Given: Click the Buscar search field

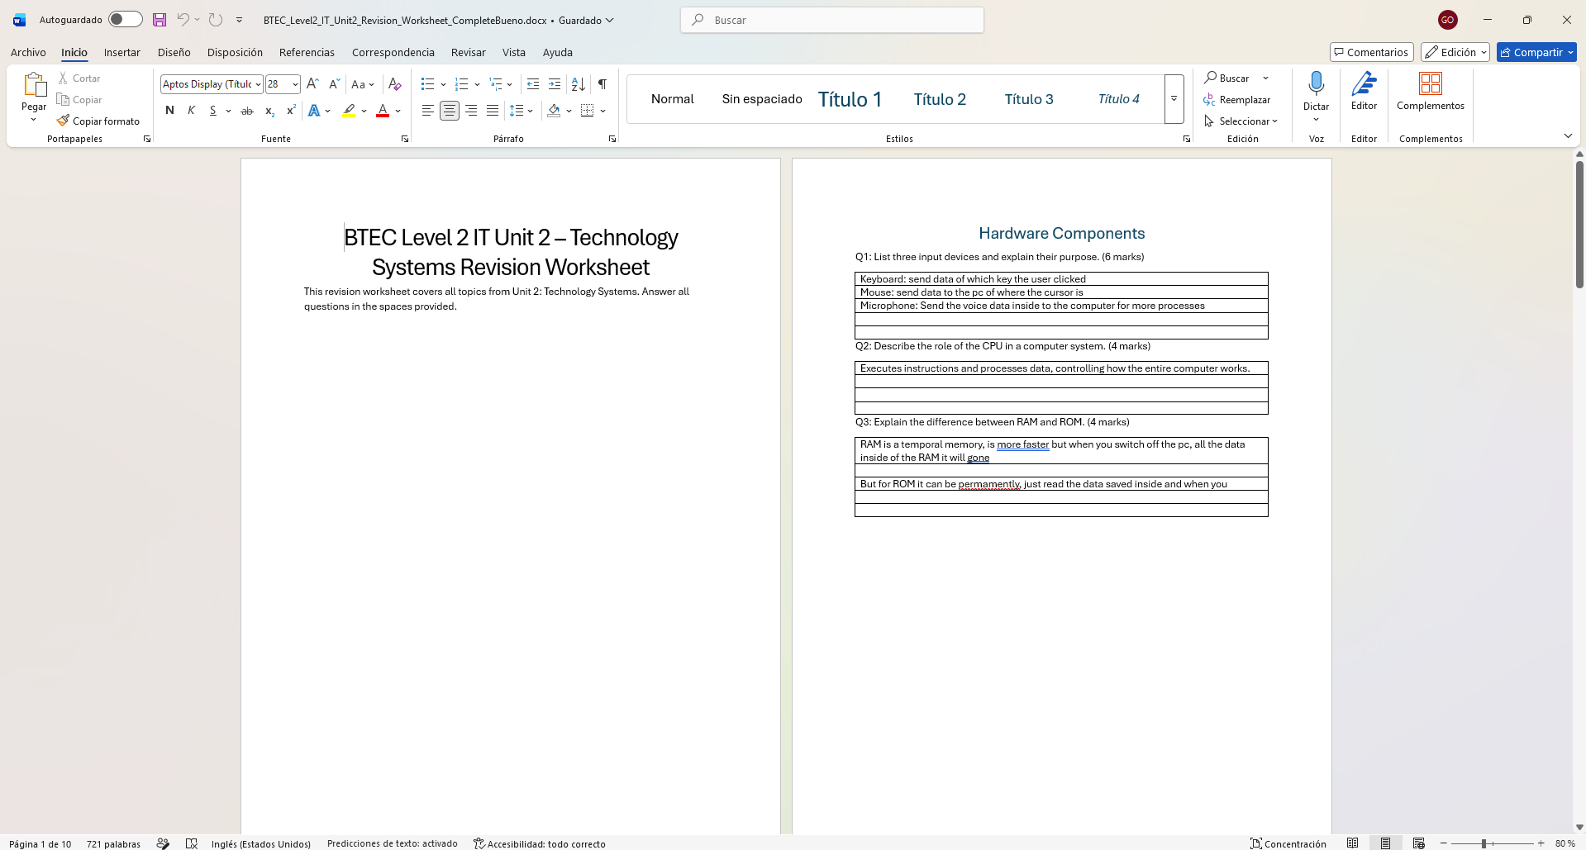Looking at the screenshot, I should tap(832, 20).
